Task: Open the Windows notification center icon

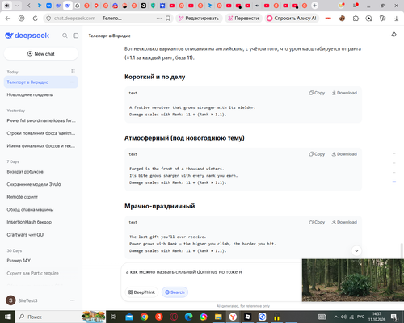Action: (394, 317)
